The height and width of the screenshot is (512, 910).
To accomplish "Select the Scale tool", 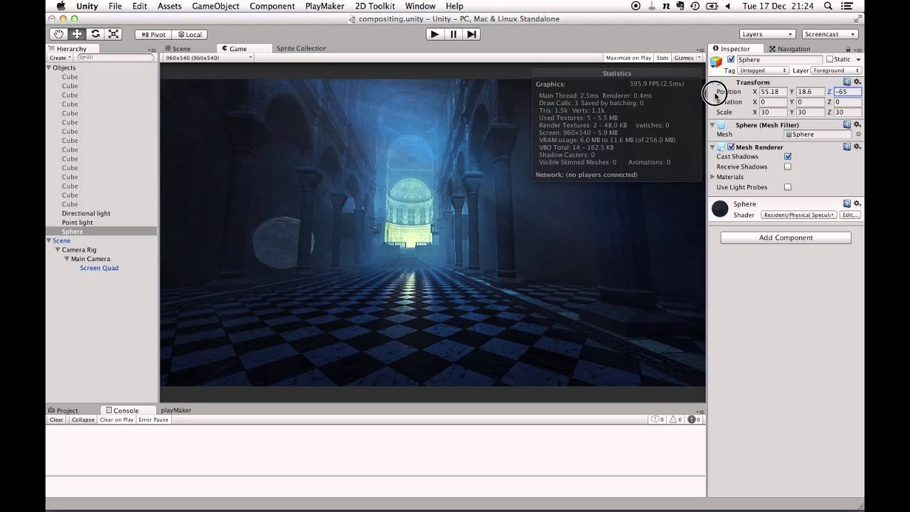I will tap(114, 34).
